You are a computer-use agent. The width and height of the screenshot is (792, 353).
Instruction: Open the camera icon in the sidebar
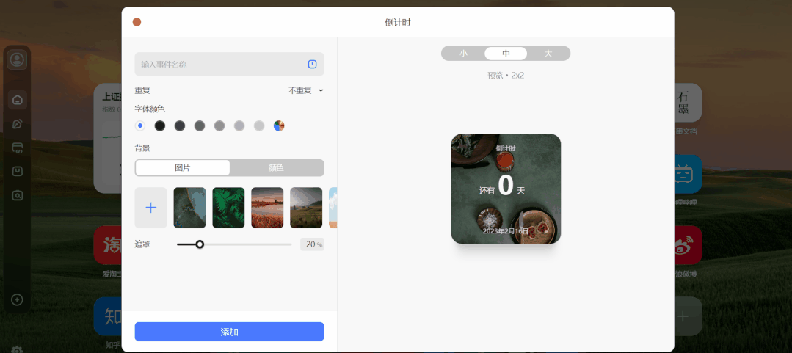(17, 195)
